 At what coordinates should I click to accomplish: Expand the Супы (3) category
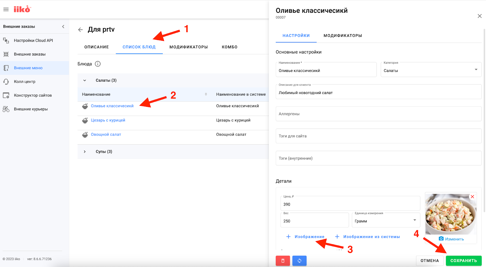pyautogui.click(x=85, y=152)
